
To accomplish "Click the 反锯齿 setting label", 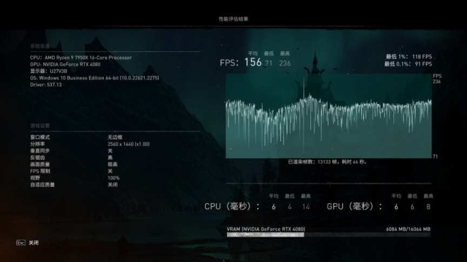I will [37, 158].
